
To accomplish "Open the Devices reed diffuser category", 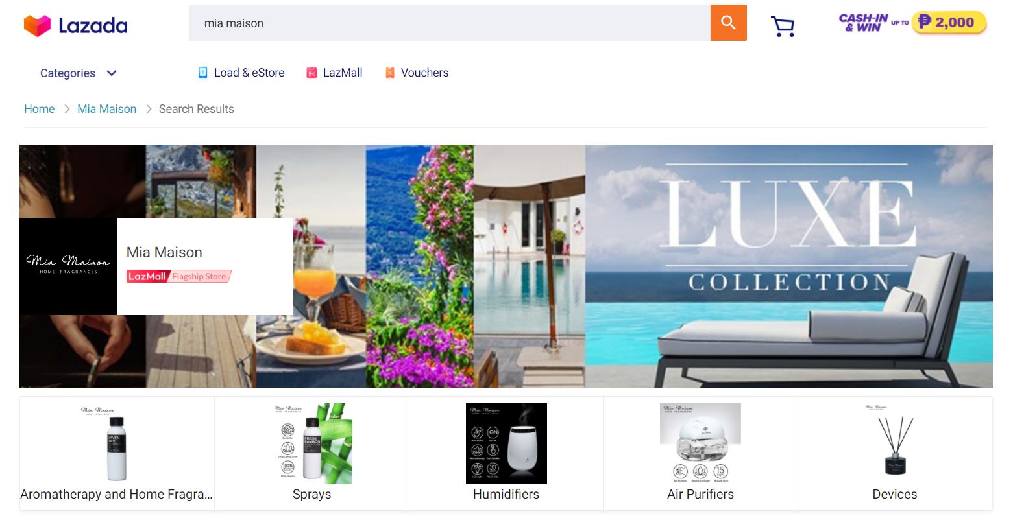I will point(895,453).
